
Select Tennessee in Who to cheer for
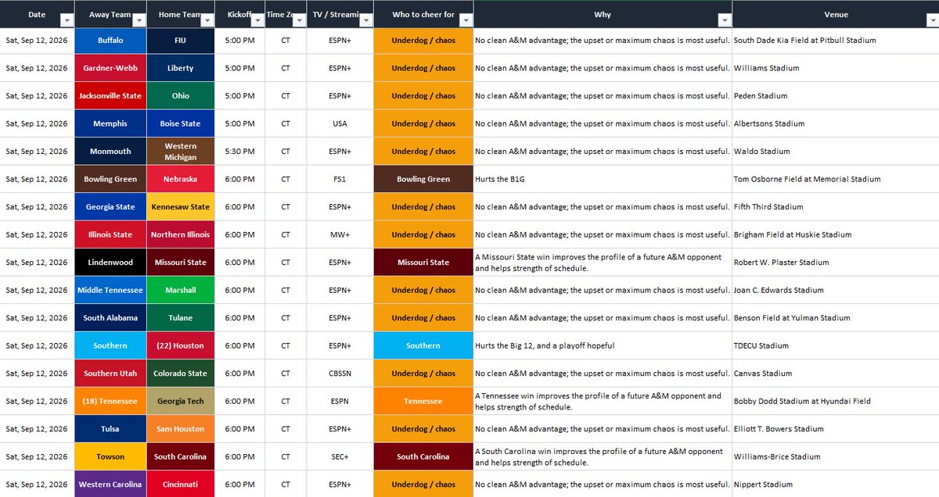click(x=423, y=401)
